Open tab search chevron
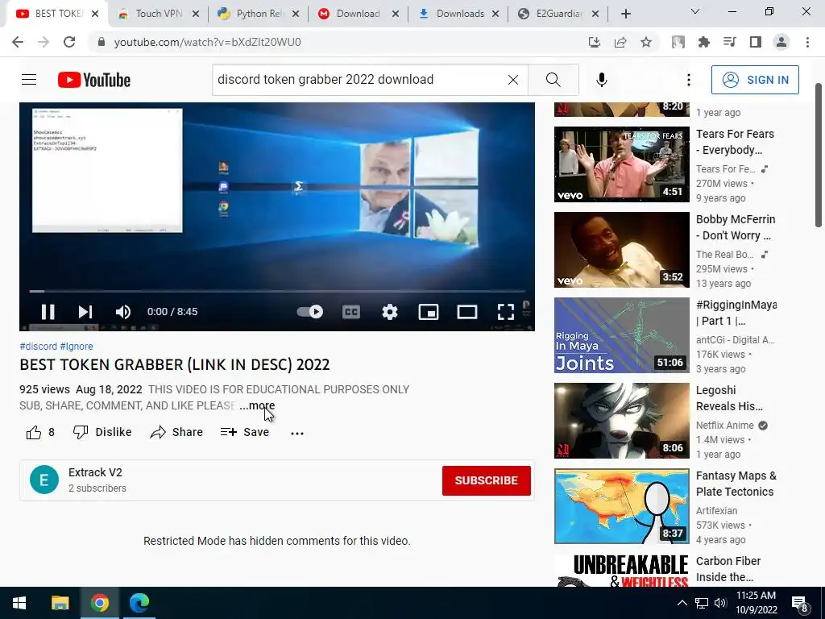Screen dimensions: 825x619 pos(695,11)
